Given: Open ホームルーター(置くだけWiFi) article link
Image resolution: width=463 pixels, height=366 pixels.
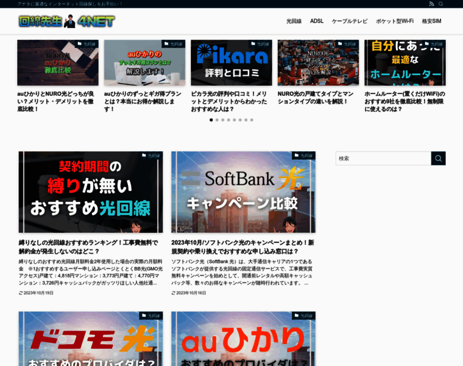Looking at the screenshot, I should click(x=405, y=101).
